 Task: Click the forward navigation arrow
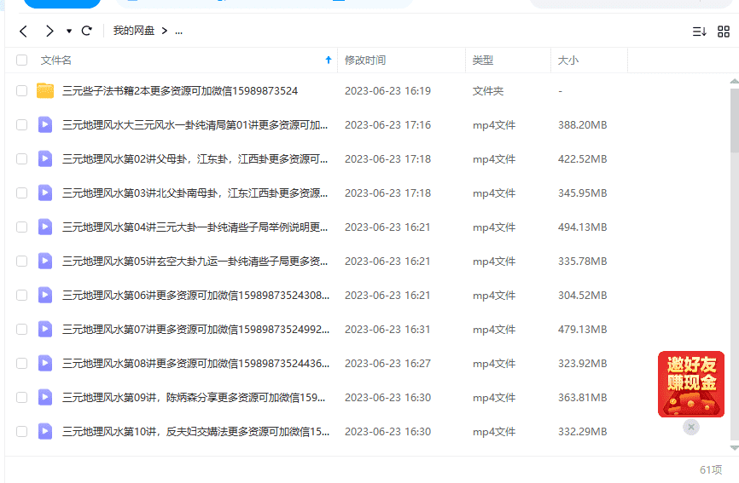pos(49,32)
